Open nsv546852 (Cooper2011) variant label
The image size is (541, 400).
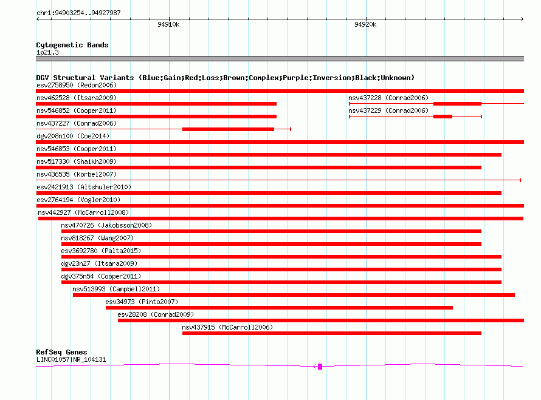click(77, 110)
